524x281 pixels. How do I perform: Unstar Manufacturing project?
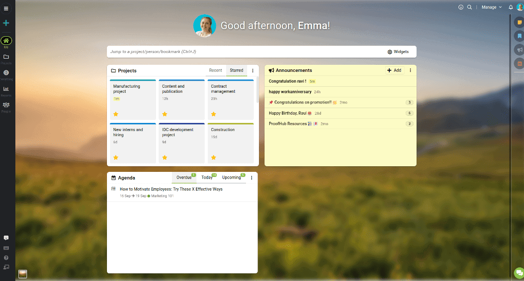pos(116,114)
